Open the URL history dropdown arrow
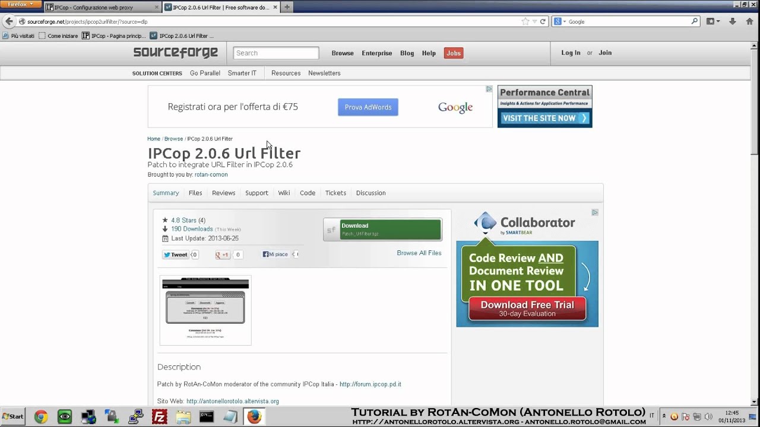 [x=534, y=21]
